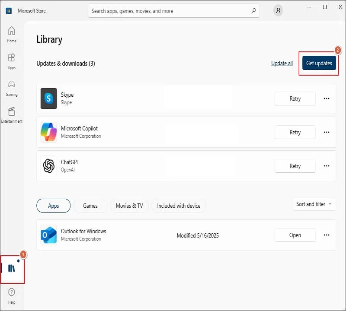
Task: Click the Skype app icon
Action: tap(49, 98)
